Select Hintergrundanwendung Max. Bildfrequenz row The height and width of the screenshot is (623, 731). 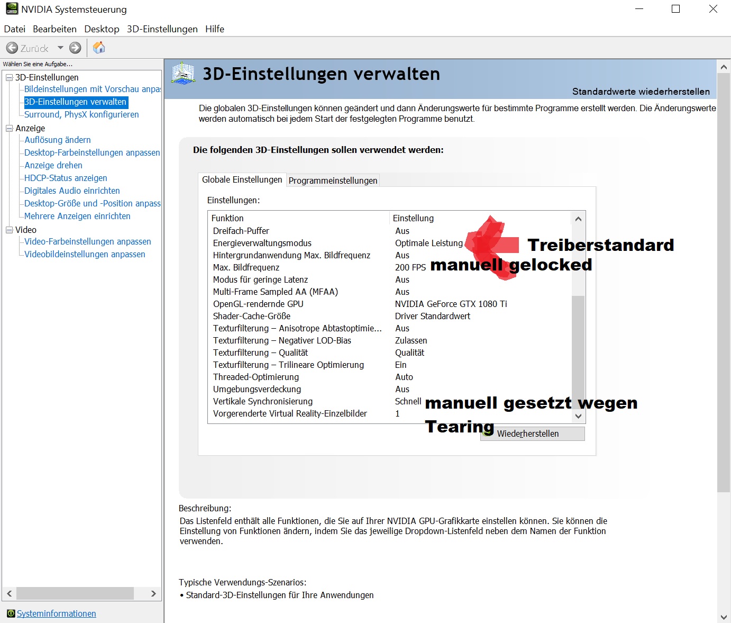(390, 256)
